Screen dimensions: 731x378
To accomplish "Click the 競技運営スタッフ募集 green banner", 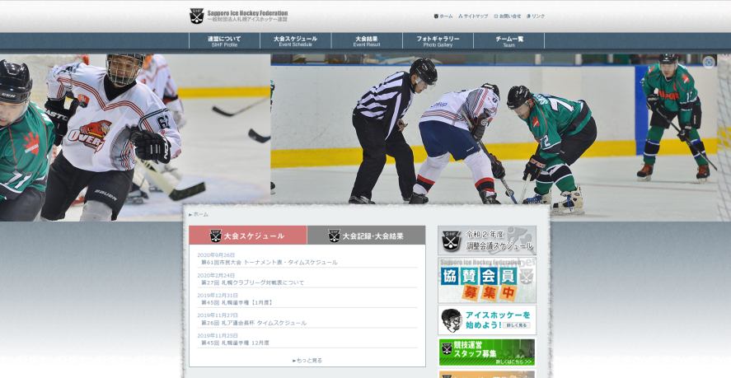I will coord(486,352).
